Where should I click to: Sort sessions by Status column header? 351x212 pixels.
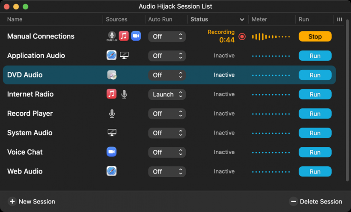217,19
